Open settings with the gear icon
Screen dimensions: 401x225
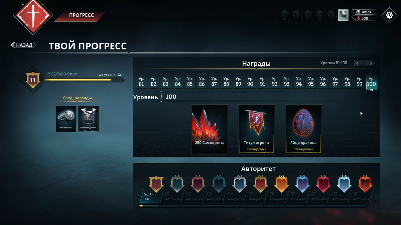click(x=389, y=15)
